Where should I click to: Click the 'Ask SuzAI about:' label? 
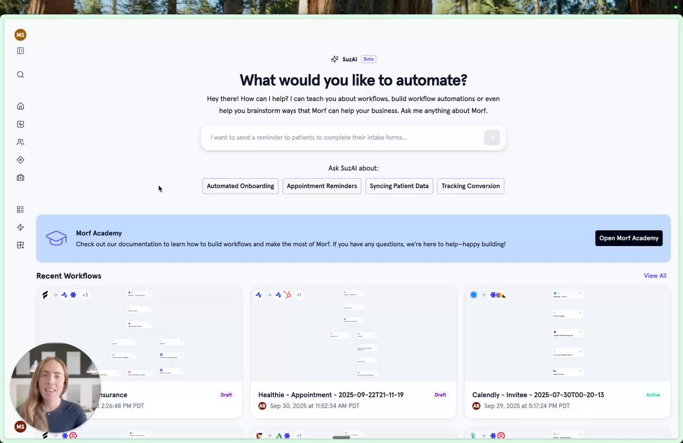[x=353, y=168]
